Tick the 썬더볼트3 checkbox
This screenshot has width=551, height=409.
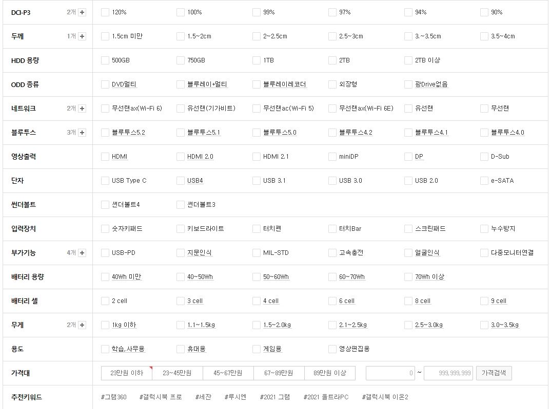[181, 205]
